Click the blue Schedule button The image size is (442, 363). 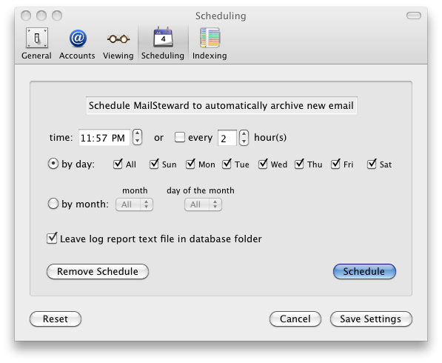[x=364, y=272]
